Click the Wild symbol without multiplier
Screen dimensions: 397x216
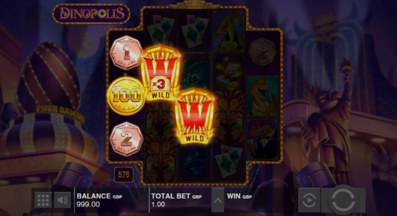195,116
